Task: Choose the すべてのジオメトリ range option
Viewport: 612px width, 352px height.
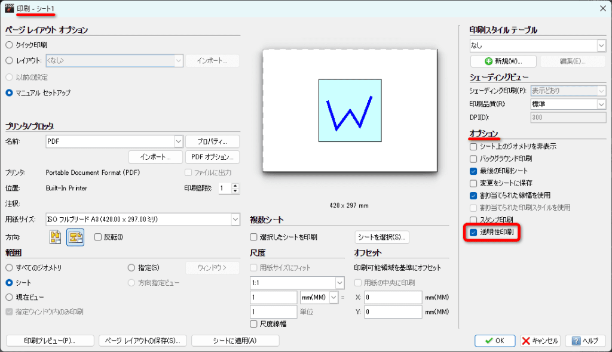Action: 10,268
